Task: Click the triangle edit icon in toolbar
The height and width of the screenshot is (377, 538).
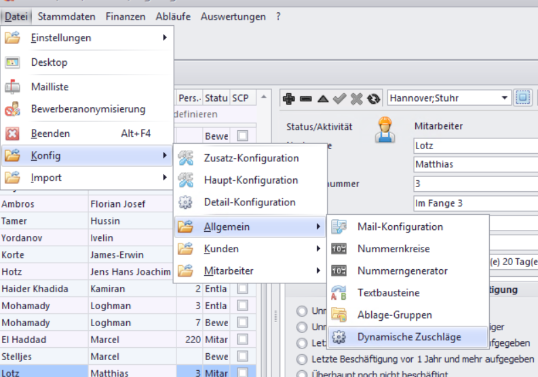Action: pos(322,98)
